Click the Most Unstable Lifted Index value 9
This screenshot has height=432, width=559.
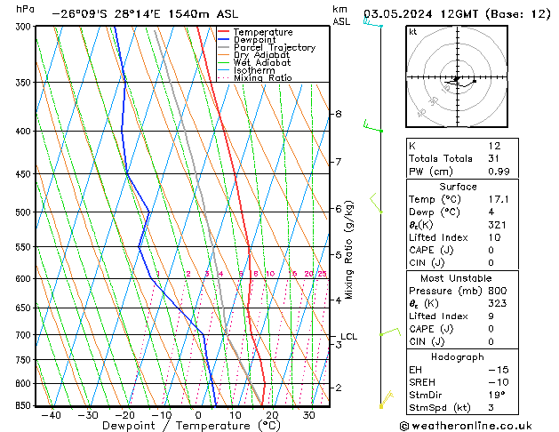pos(491,316)
